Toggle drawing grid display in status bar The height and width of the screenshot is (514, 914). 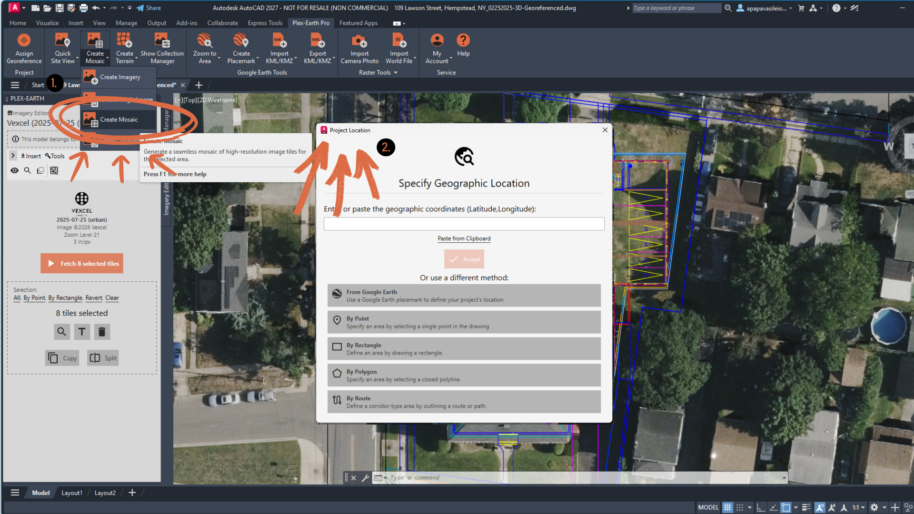click(727, 507)
